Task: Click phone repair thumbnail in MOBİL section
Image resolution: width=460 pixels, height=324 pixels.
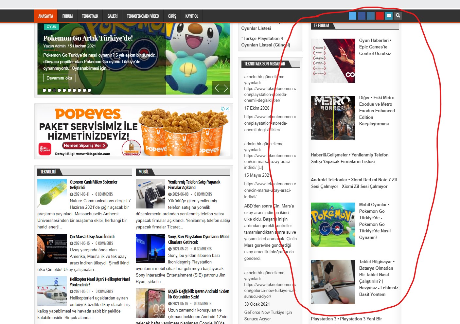Action: tap(150, 194)
